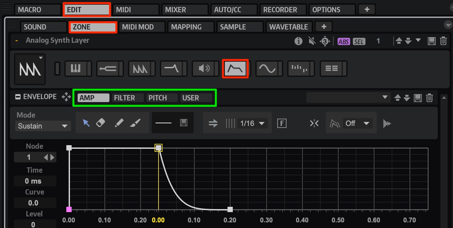The width and height of the screenshot is (453, 228).
Task: Switch to the SOUND sub-tab
Action: (44, 27)
